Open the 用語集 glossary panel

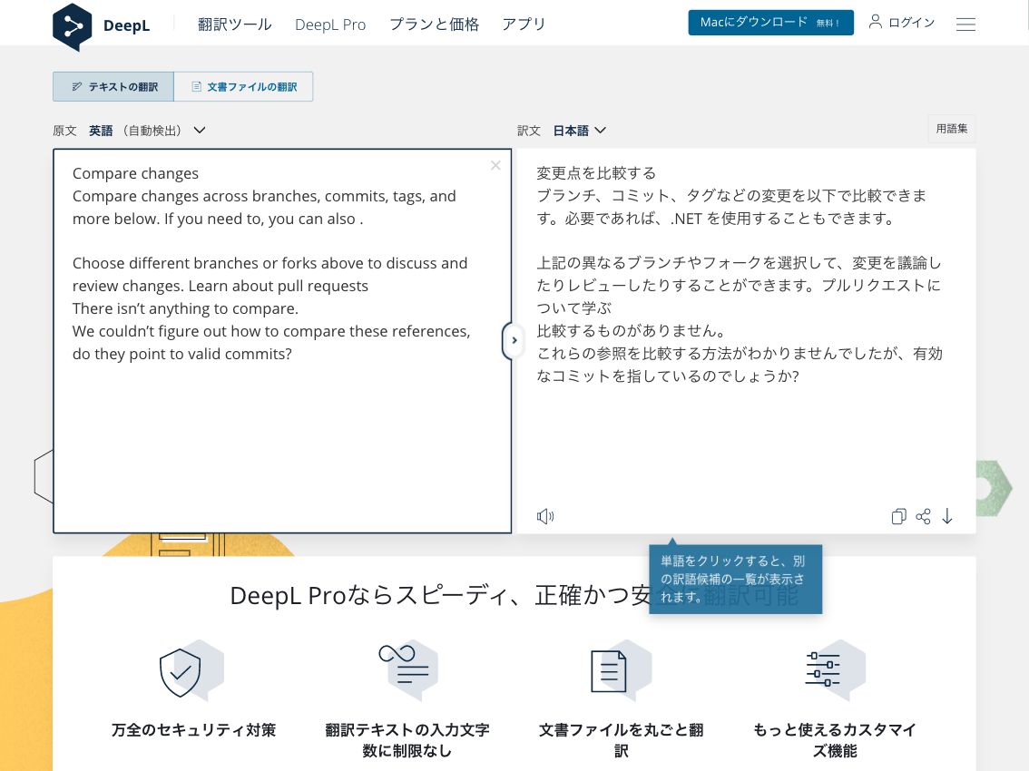[951, 129]
